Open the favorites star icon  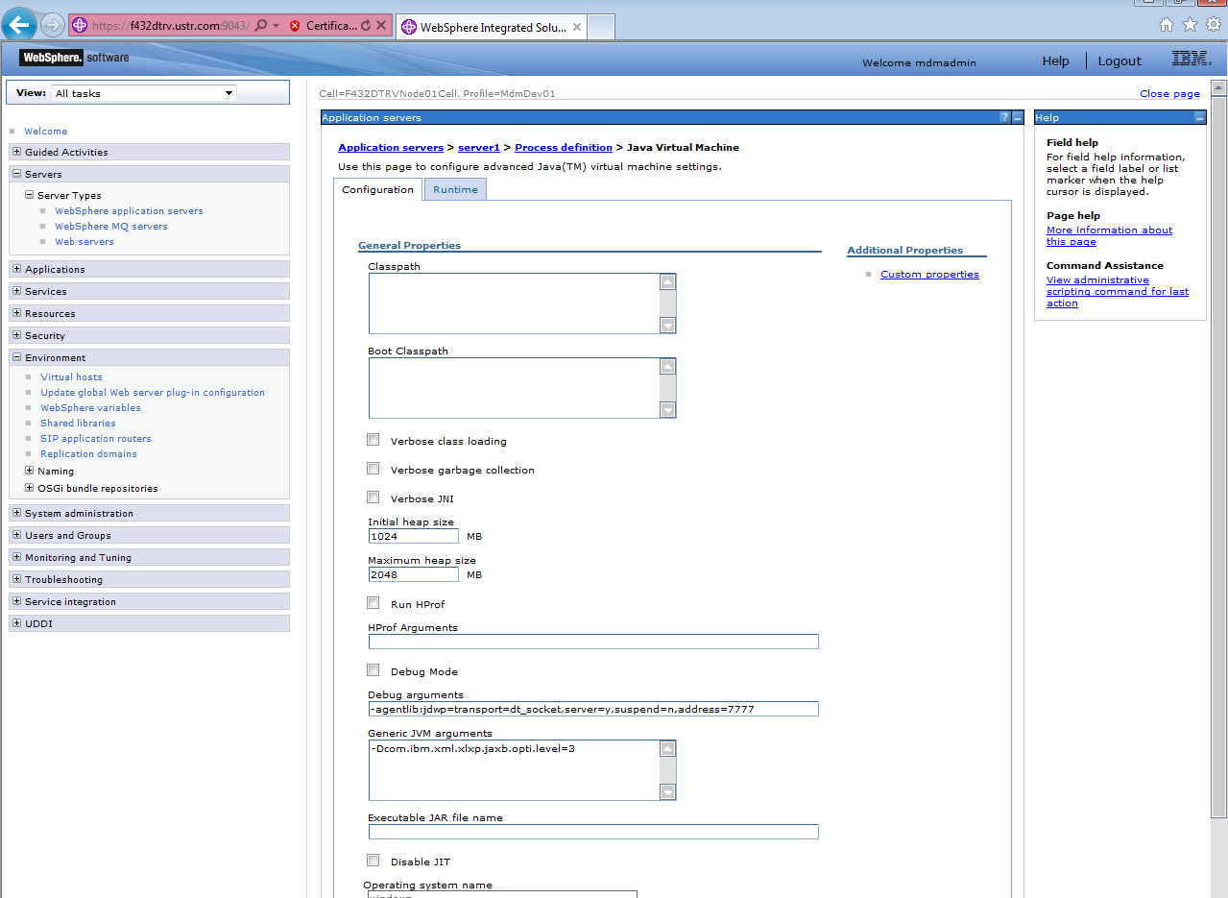pos(1190,25)
